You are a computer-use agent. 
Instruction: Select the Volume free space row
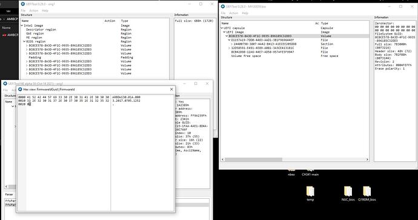(294, 56)
